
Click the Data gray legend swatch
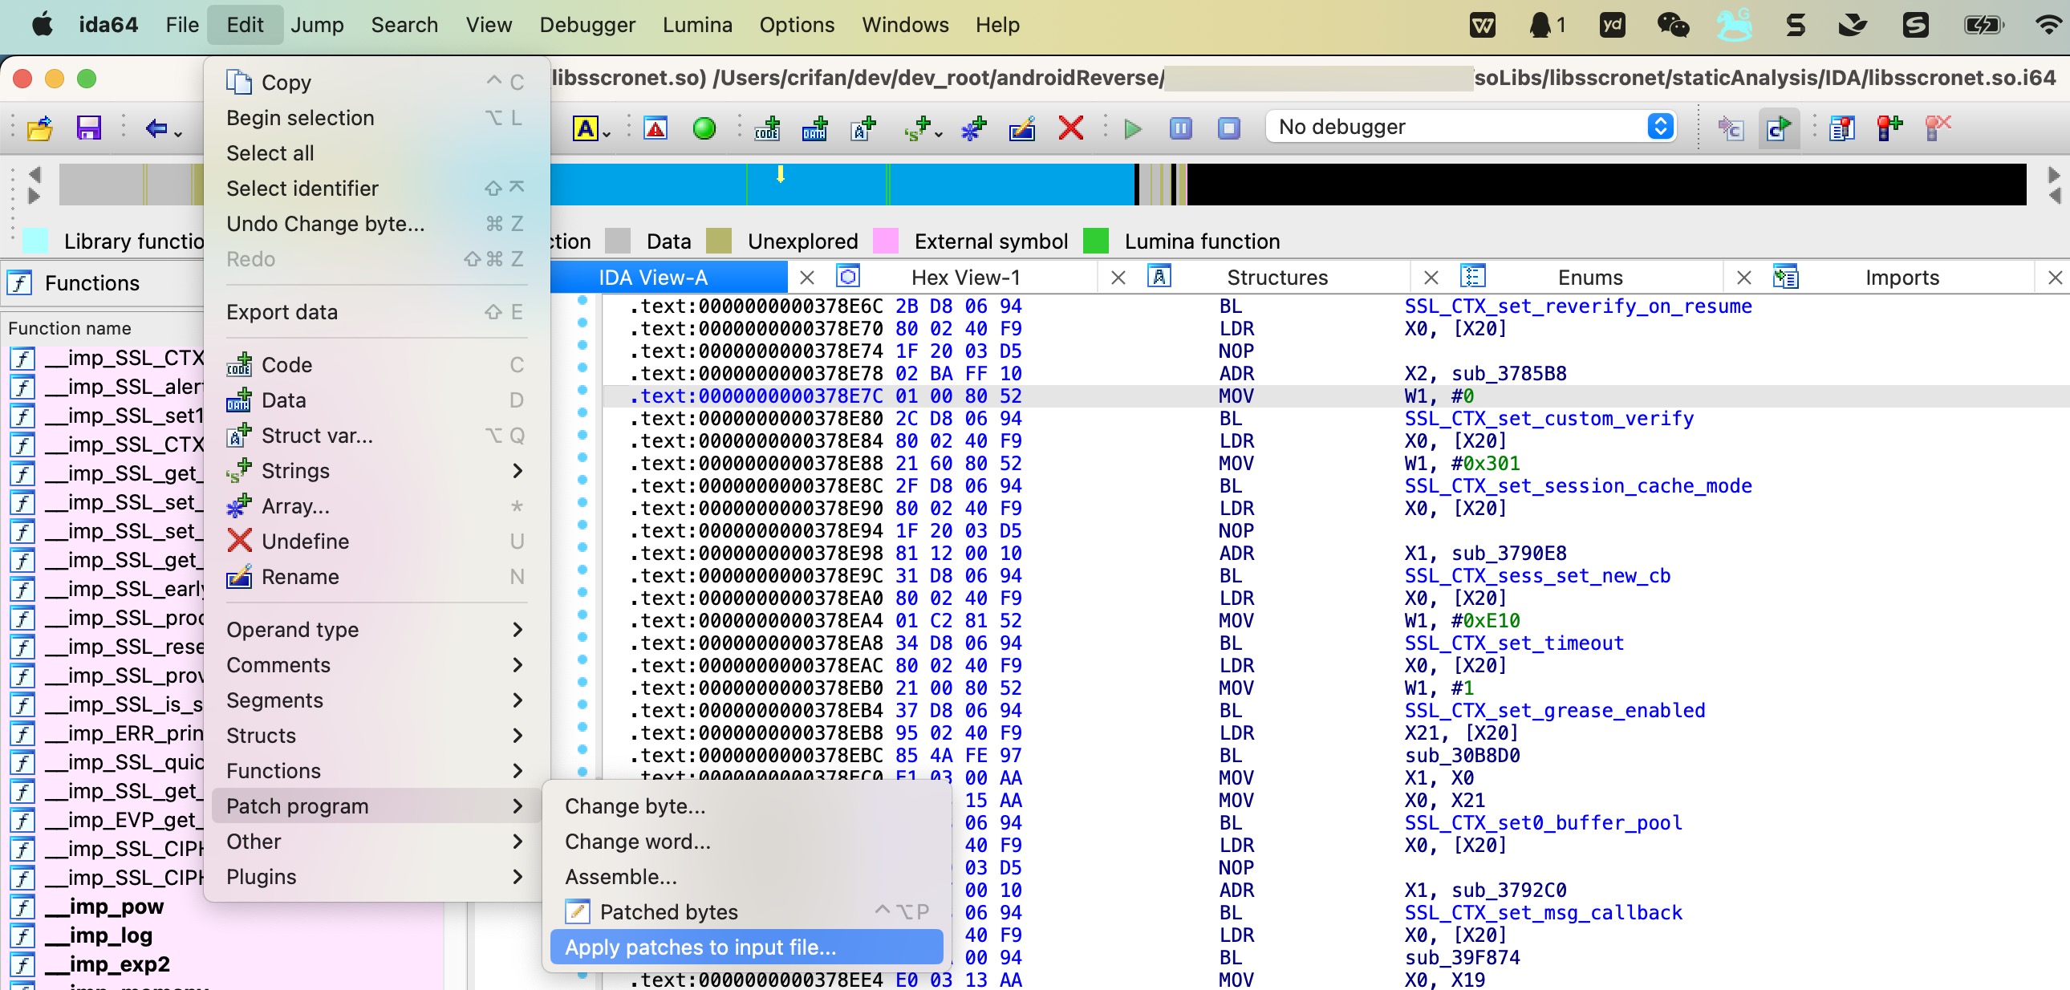pyautogui.click(x=617, y=241)
